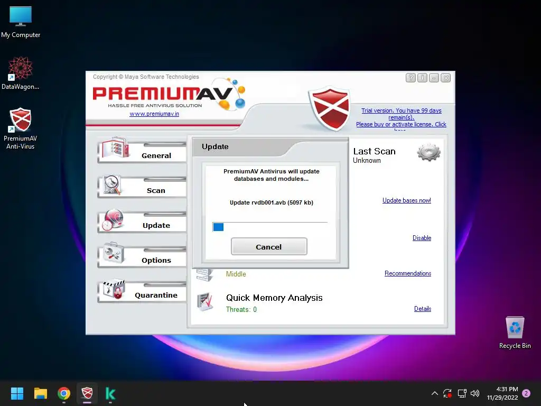Click the Disable link
The height and width of the screenshot is (406, 541).
pyautogui.click(x=422, y=238)
